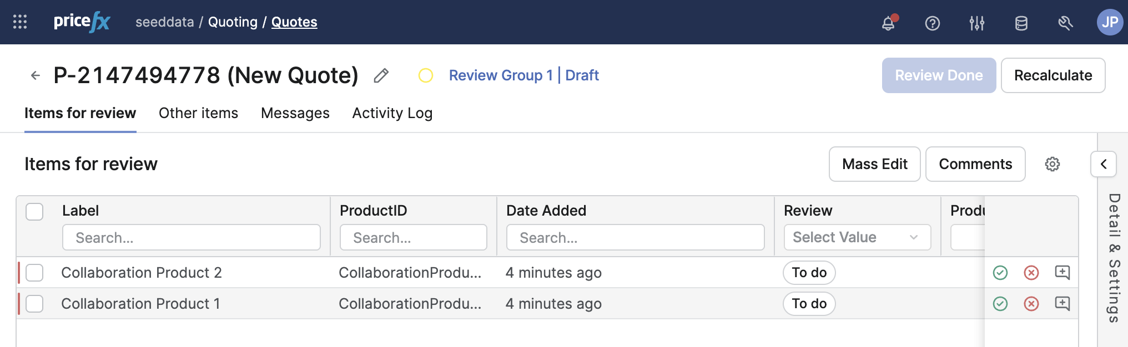This screenshot has height=347, width=1128.
Task: Click the pencil icon to rename quote
Action: (x=381, y=75)
